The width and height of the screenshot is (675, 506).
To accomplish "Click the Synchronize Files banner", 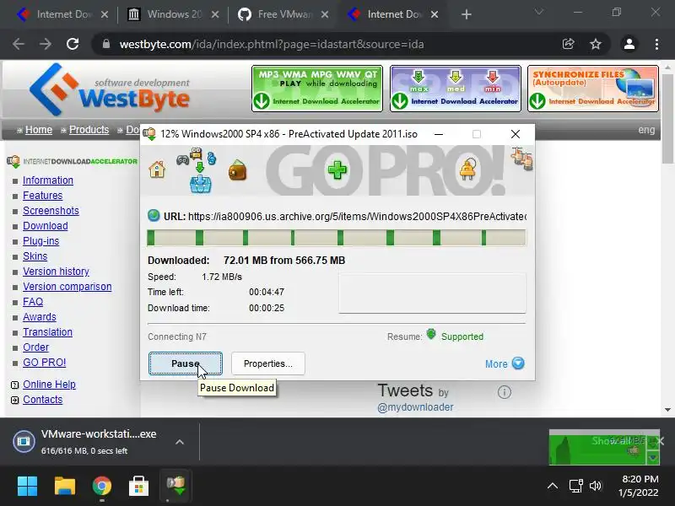I will [593, 89].
